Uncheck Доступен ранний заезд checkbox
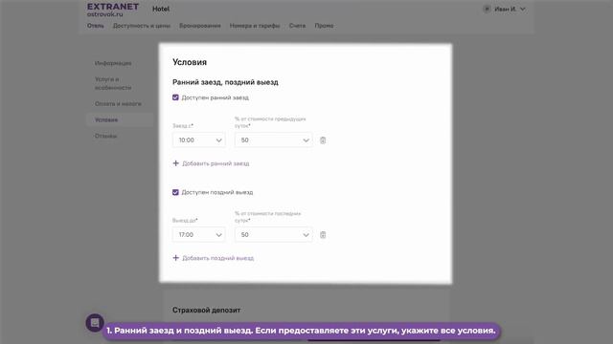The height and width of the screenshot is (344, 613). click(175, 97)
